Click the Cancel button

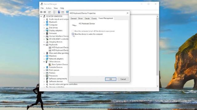(x=123, y=79)
